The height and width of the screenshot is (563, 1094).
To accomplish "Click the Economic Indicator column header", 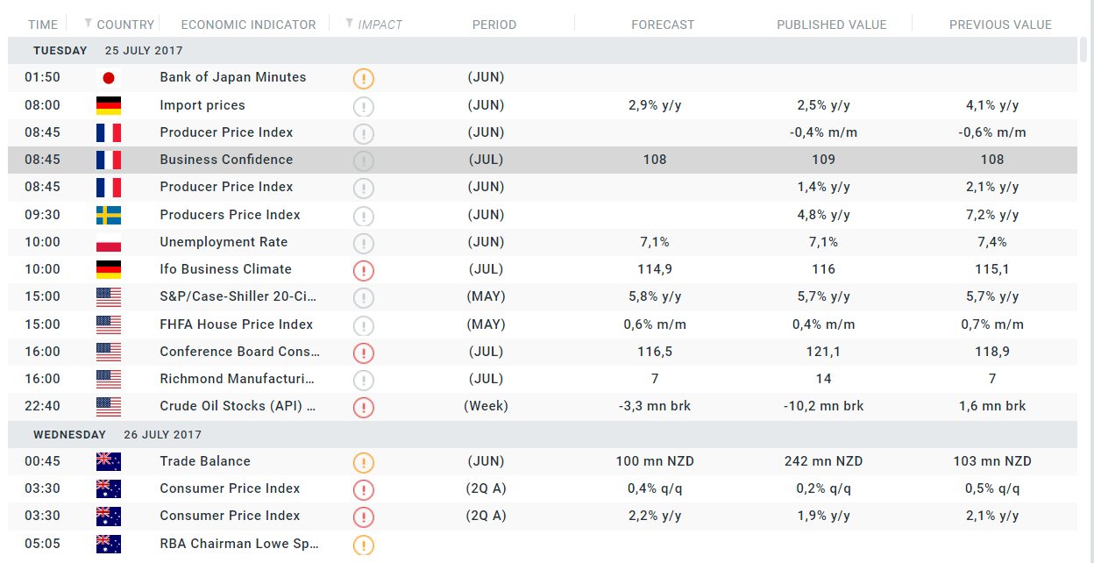I will click(x=248, y=25).
